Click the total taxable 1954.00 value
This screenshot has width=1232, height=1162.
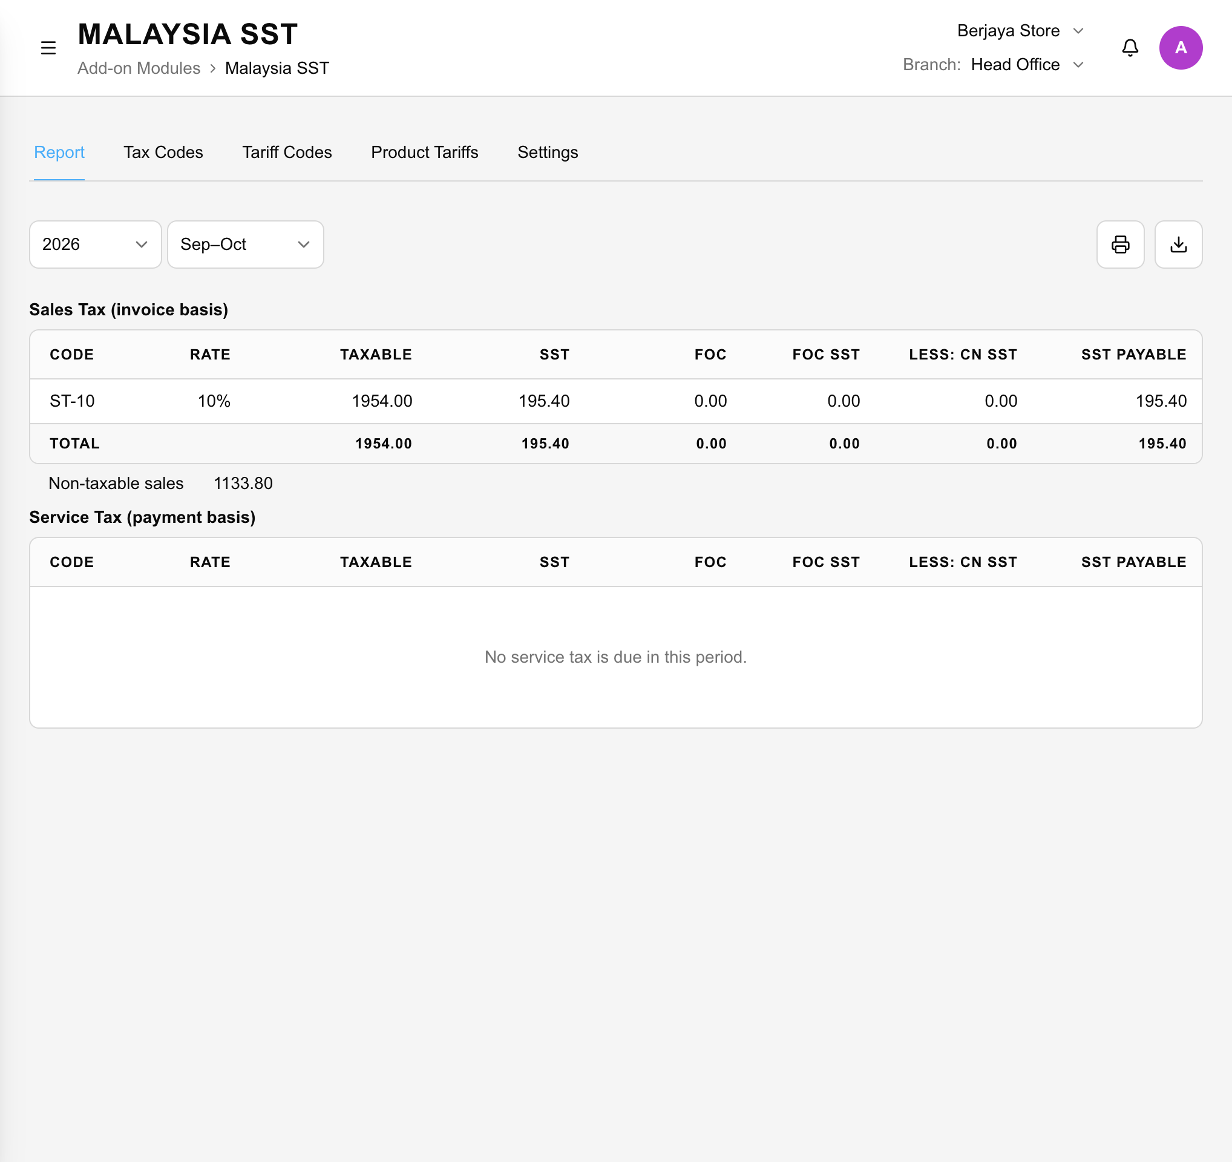[x=383, y=444]
